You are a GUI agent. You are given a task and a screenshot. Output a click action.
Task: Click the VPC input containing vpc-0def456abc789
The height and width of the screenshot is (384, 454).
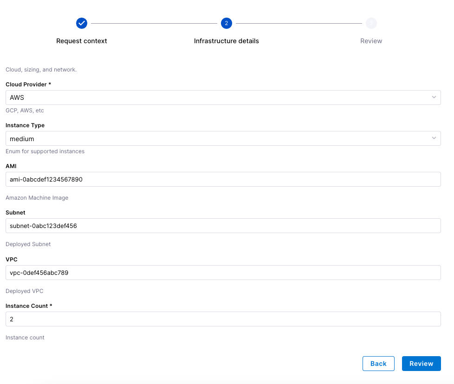click(x=223, y=273)
